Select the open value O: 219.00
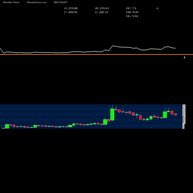Screen dimensions: 193x193 (71, 8)
